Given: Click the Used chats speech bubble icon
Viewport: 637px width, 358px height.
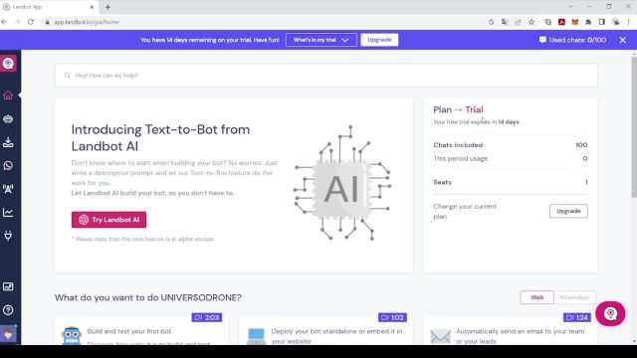Looking at the screenshot, I should [x=542, y=40].
